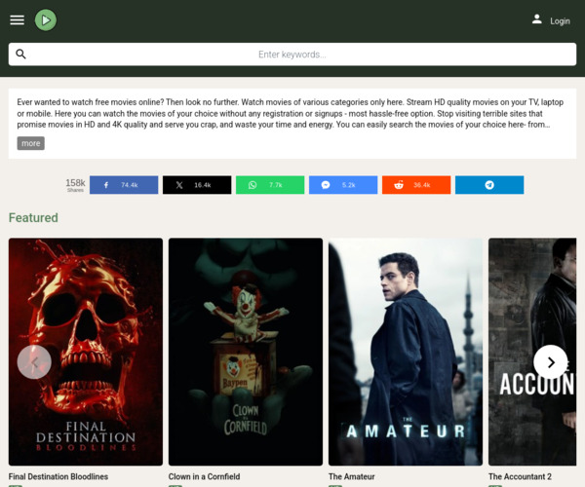Viewport: 585px width, 487px height.
Task: Expand description with the more button
Action: coord(30,143)
